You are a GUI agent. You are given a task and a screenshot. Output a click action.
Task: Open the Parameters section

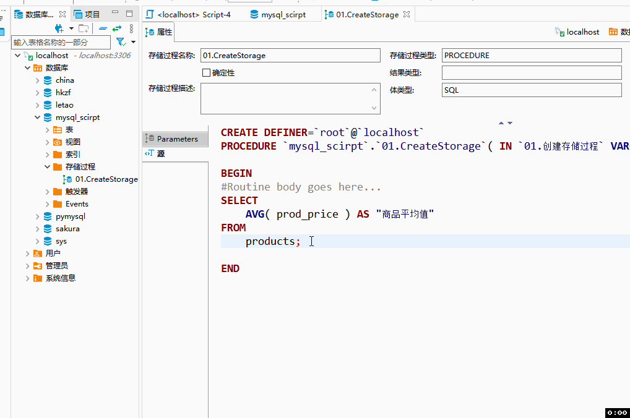point(175,139)
